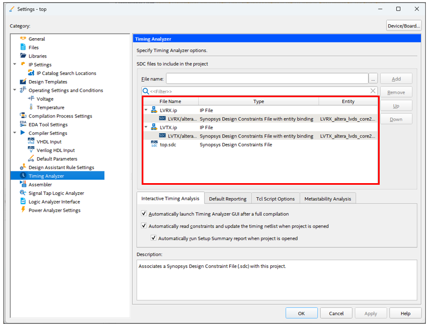This screenshot has height=326, width=428.
Task: Open the Device/Board dialog
Action: coord(403,26)
